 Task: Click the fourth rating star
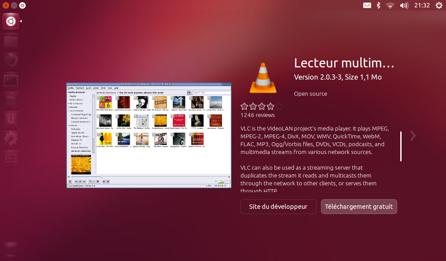click(270, 107)
